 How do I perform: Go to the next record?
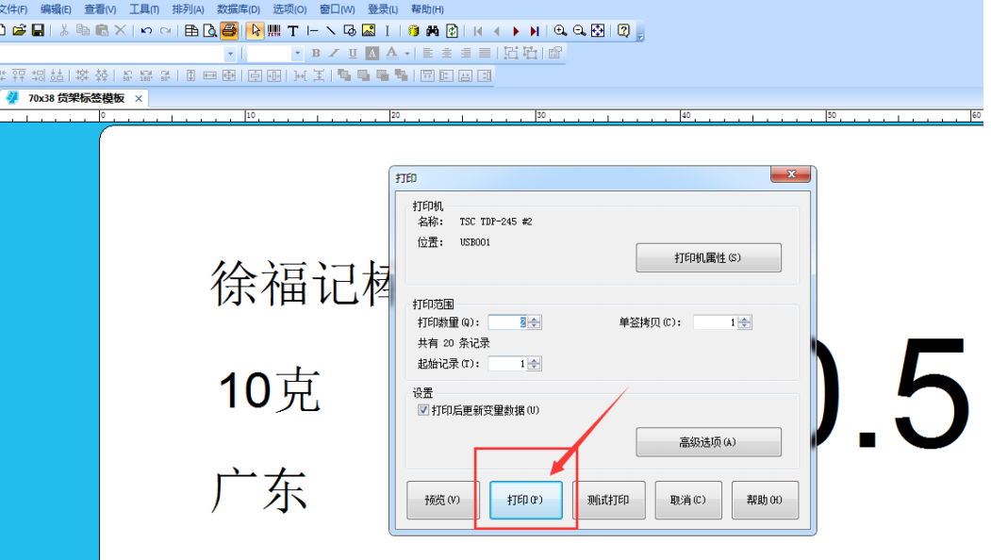pos(516,30)
